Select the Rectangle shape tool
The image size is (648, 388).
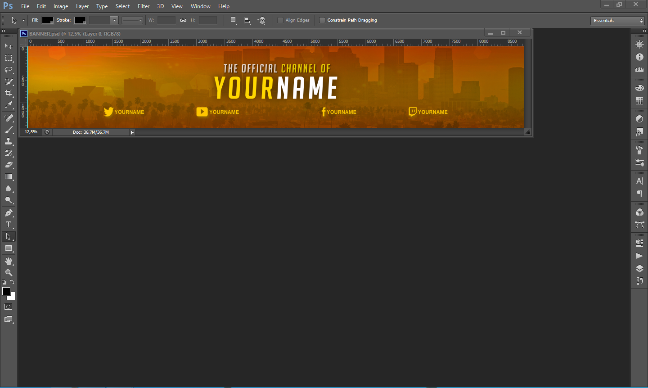(x=9, y=248)
